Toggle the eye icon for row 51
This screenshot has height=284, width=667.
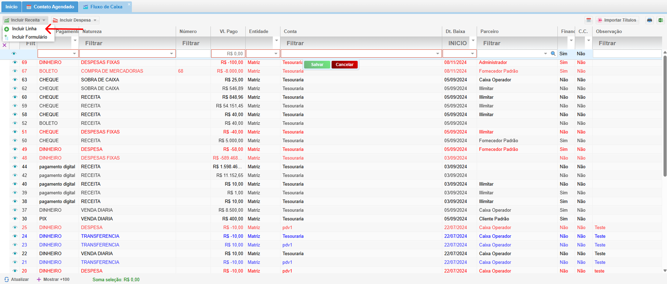coord(15,132)
